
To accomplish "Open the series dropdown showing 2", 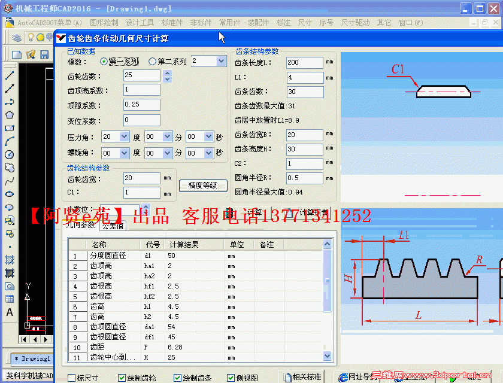I will pyautogui.click(x=220, y=62).
